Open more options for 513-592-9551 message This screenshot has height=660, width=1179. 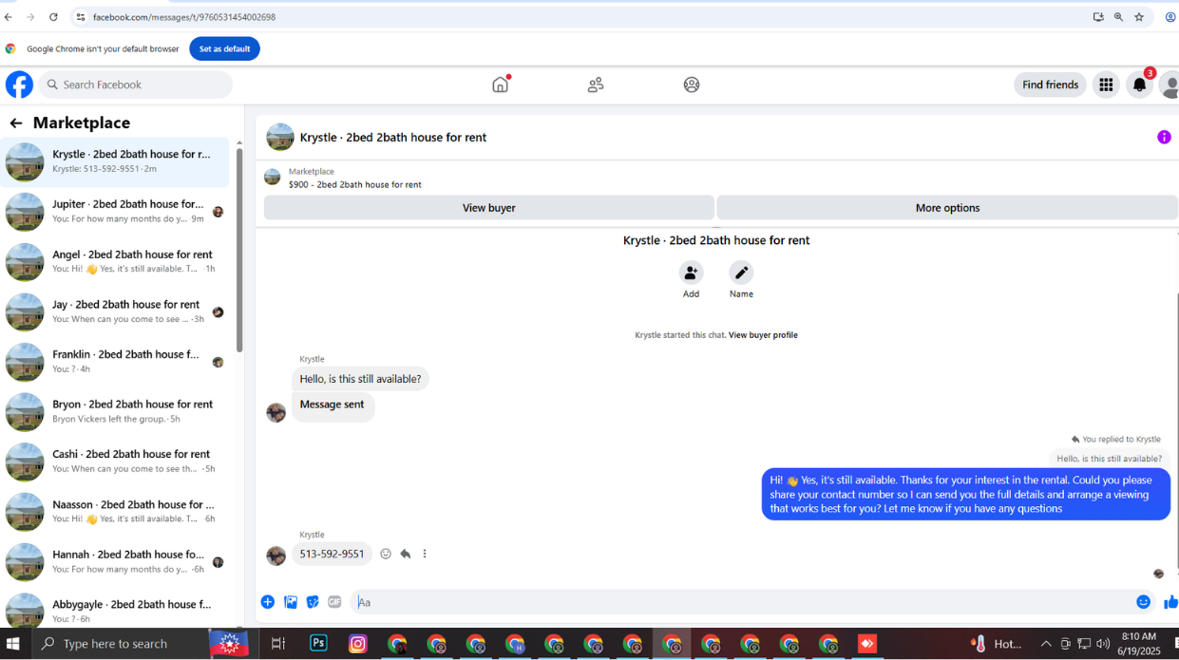click(x=425, y=554)
